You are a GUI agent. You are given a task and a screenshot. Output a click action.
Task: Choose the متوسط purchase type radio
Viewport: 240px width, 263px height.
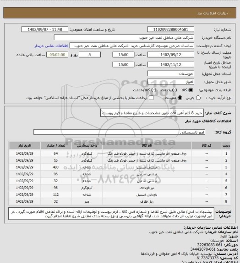tap(180, 98)
